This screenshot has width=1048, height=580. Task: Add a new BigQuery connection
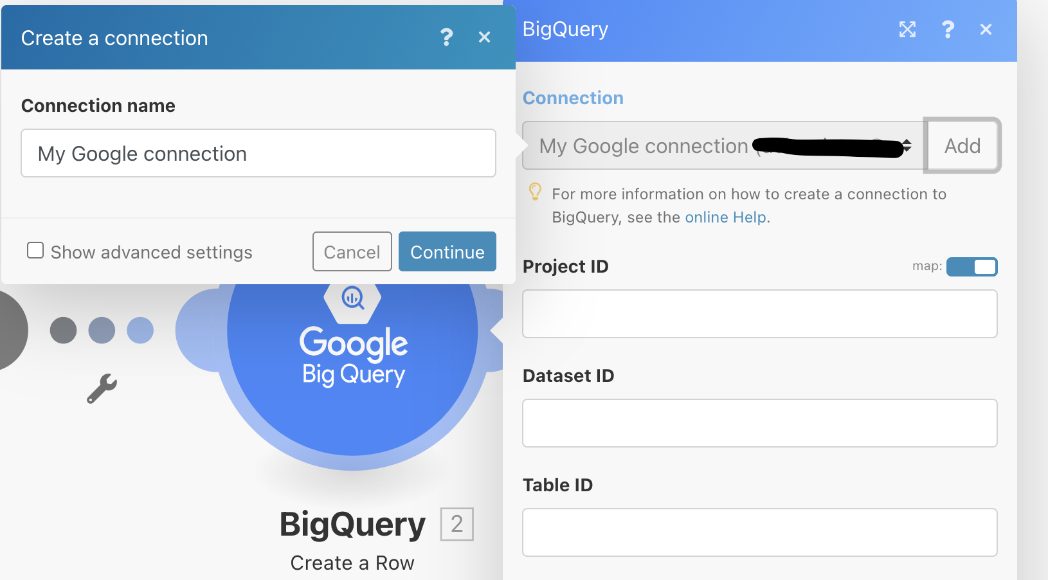pyautogui.click(x=962, y=145)
